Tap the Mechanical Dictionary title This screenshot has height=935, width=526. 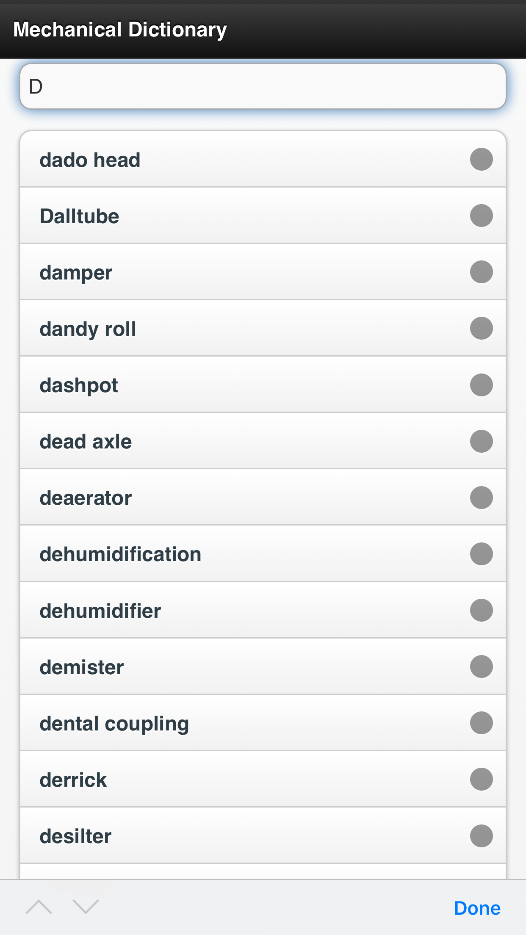(120, 30)
